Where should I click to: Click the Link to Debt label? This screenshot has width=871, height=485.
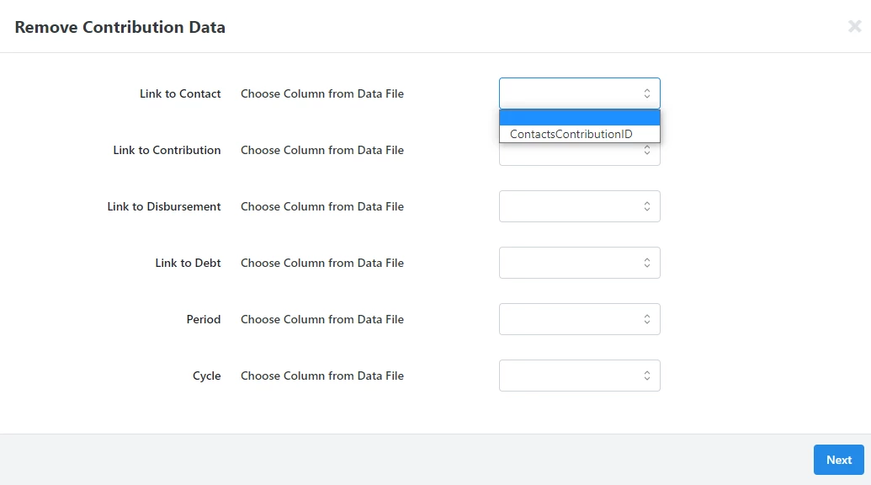(188, 263)
